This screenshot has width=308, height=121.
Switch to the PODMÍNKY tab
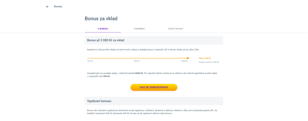click(139, 29)
